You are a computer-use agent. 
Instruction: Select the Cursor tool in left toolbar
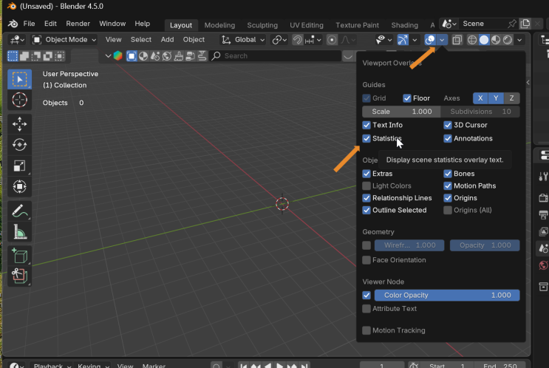click(x=20, y=100)
